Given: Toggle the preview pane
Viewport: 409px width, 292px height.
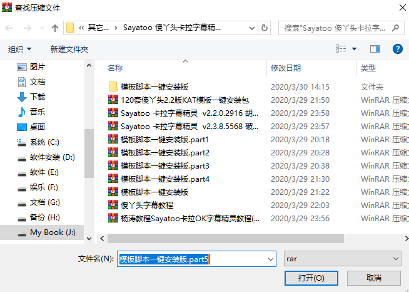Looking at the screenshot, I should (x=375, y=49).
